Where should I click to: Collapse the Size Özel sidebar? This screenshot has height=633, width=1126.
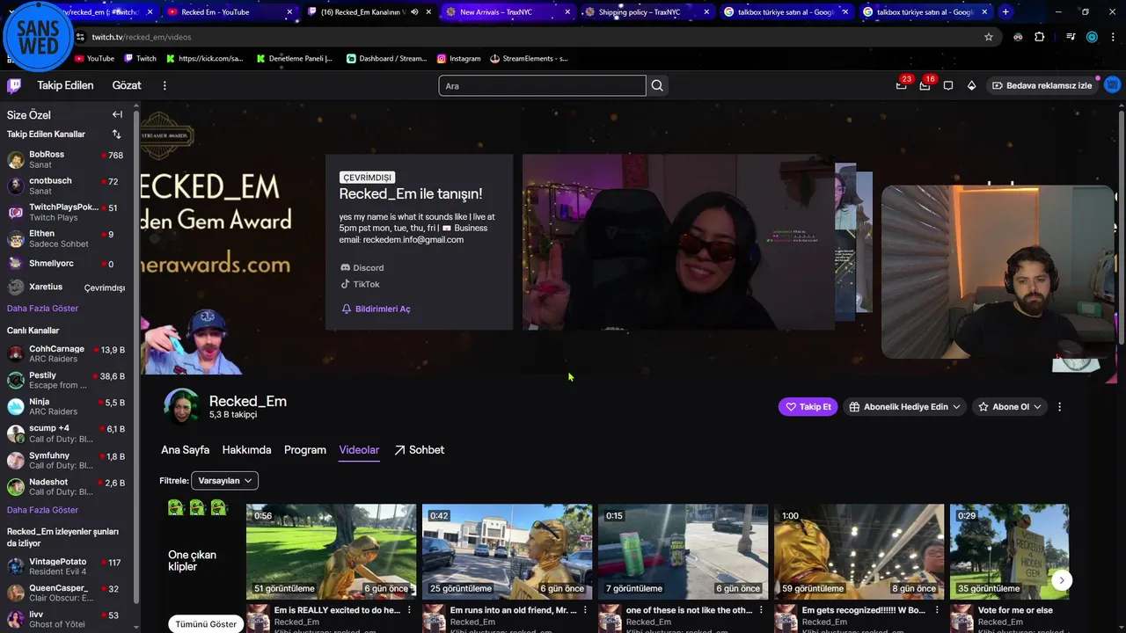117,114
